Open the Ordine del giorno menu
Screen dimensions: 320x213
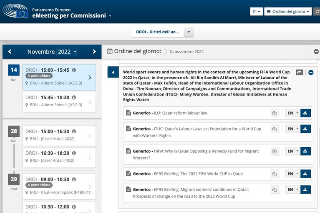(288, 12)
